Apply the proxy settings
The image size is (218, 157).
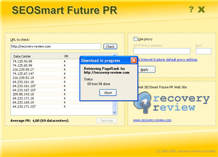tap(147, 70)
